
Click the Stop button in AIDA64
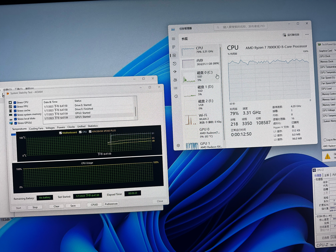[35, 207]
